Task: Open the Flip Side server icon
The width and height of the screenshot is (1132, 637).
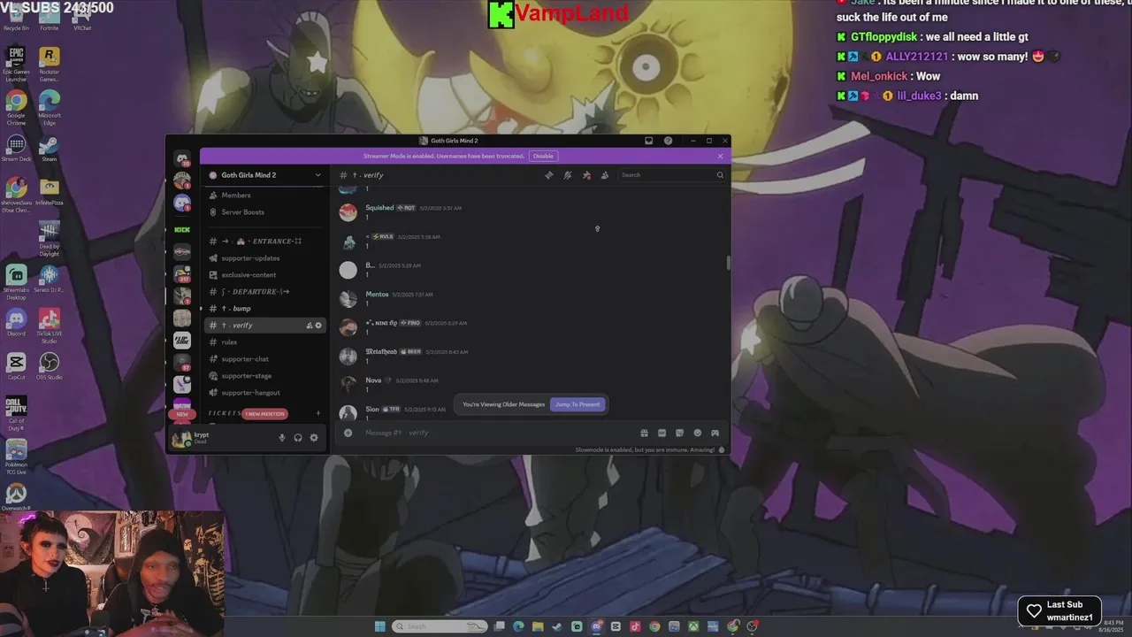Action: click(182, 341)
